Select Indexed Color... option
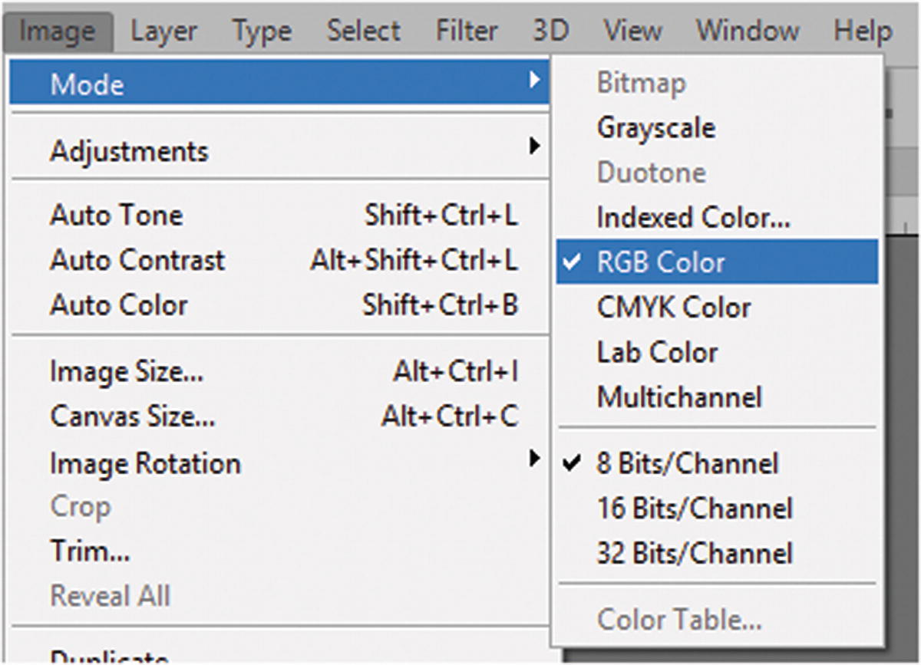The image size is (921, 665). [x=693, y=218]
